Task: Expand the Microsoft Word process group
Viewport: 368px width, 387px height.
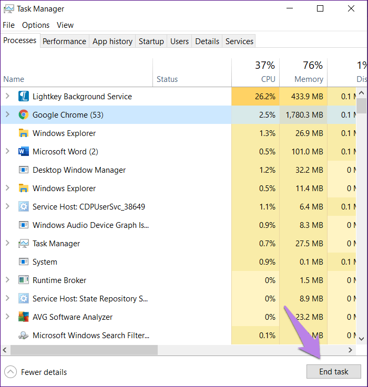Action: click(7, 151)
